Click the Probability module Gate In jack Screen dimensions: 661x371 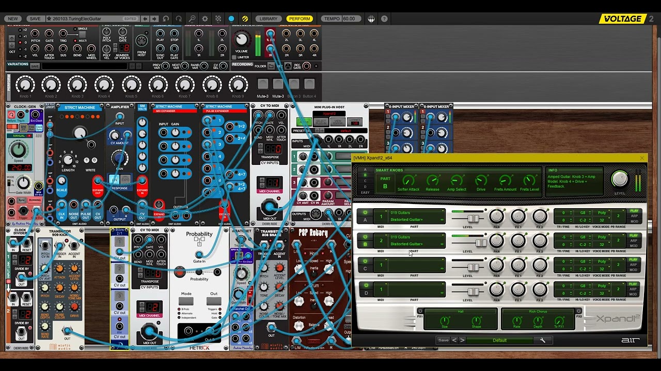pyautogui.click(x=199, y=254)
